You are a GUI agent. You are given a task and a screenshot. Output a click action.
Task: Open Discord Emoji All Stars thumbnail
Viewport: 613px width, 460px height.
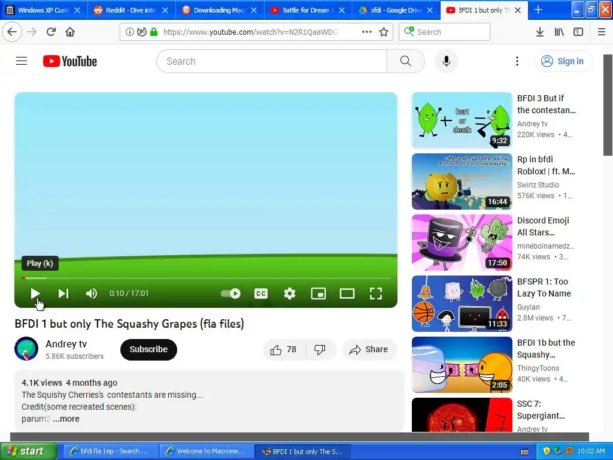click(x=462, y=243)
